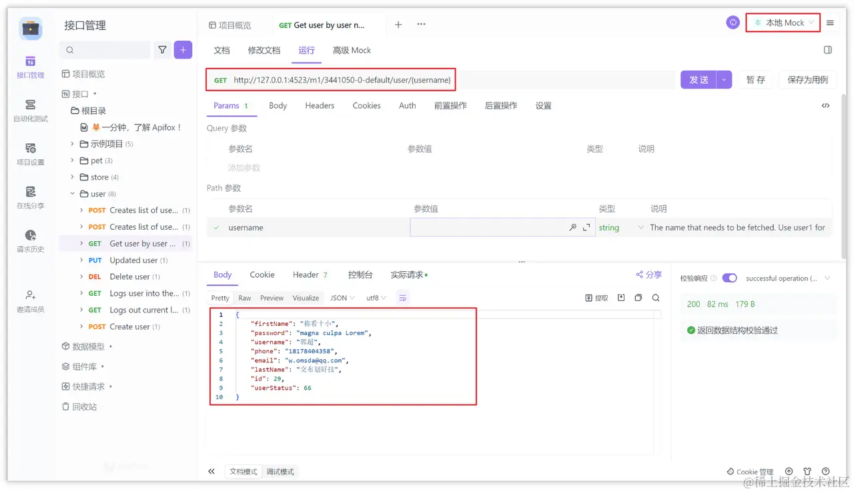The image size is (854, 493).
Task: Open the JSON format dropdown
Action: tap(343, 298)
